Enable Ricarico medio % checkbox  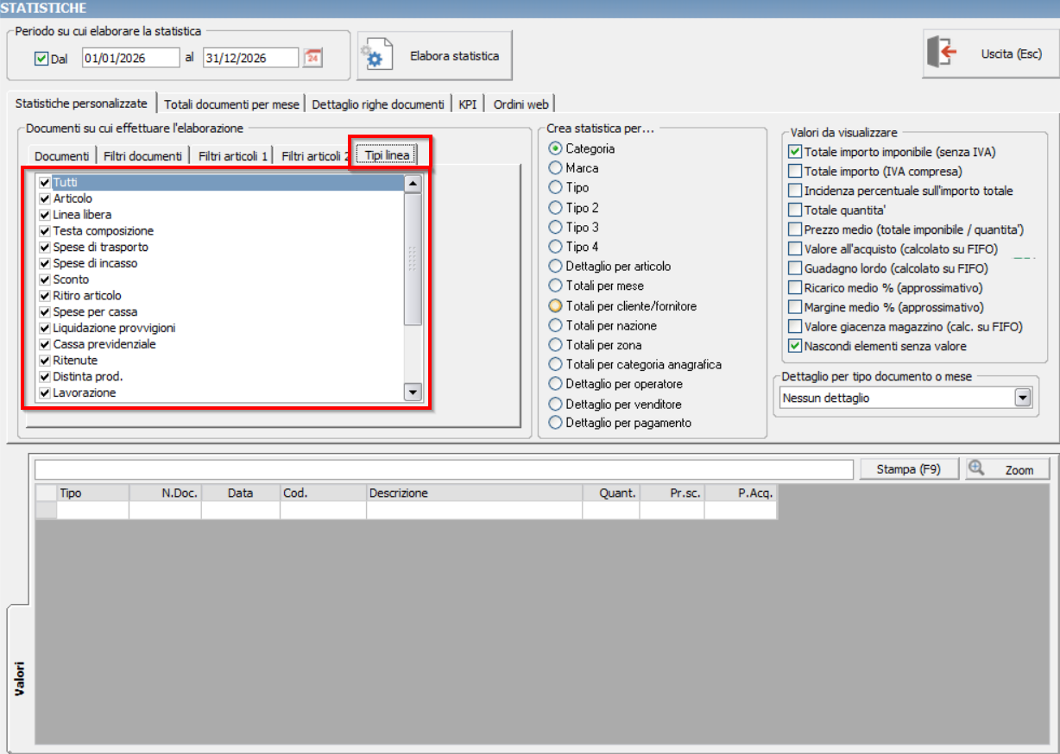coord(795,287)
